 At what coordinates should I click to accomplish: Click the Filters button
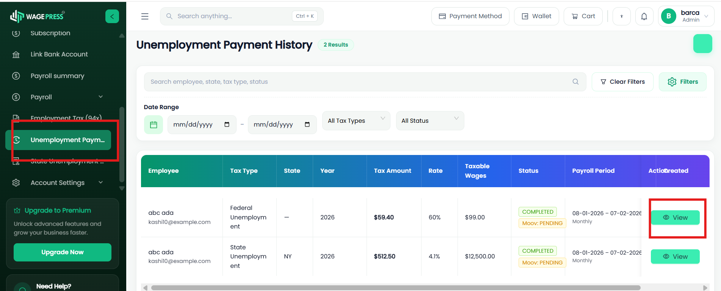pos(683,82)
